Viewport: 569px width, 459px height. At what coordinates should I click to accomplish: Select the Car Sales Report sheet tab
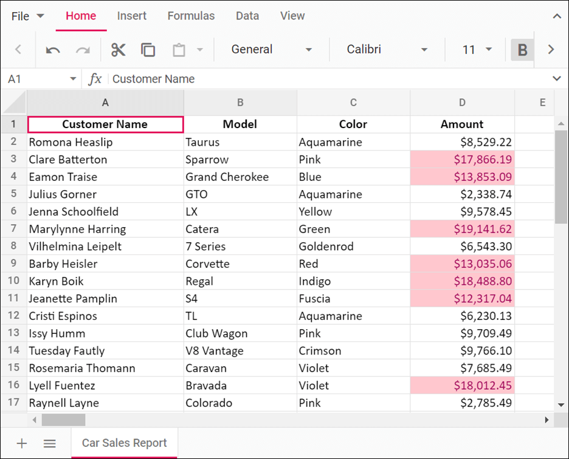[x=124, y=443]
